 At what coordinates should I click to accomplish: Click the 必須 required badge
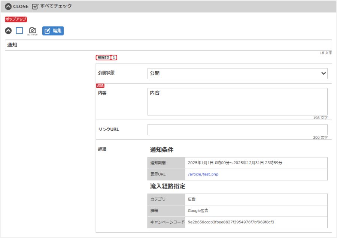(100, 86)
